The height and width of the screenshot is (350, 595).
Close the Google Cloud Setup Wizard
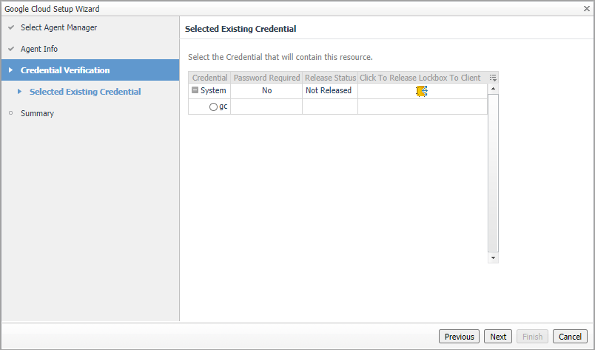[587, 9]
